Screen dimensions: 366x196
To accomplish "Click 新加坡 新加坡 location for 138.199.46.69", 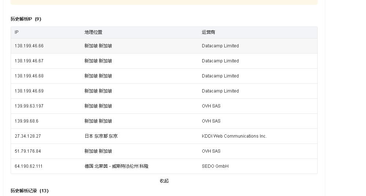I will click(98, 91).
